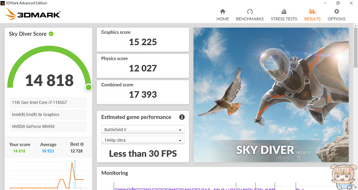
Task: Click the Average score 10 923
Action: (x=48, y=151)
